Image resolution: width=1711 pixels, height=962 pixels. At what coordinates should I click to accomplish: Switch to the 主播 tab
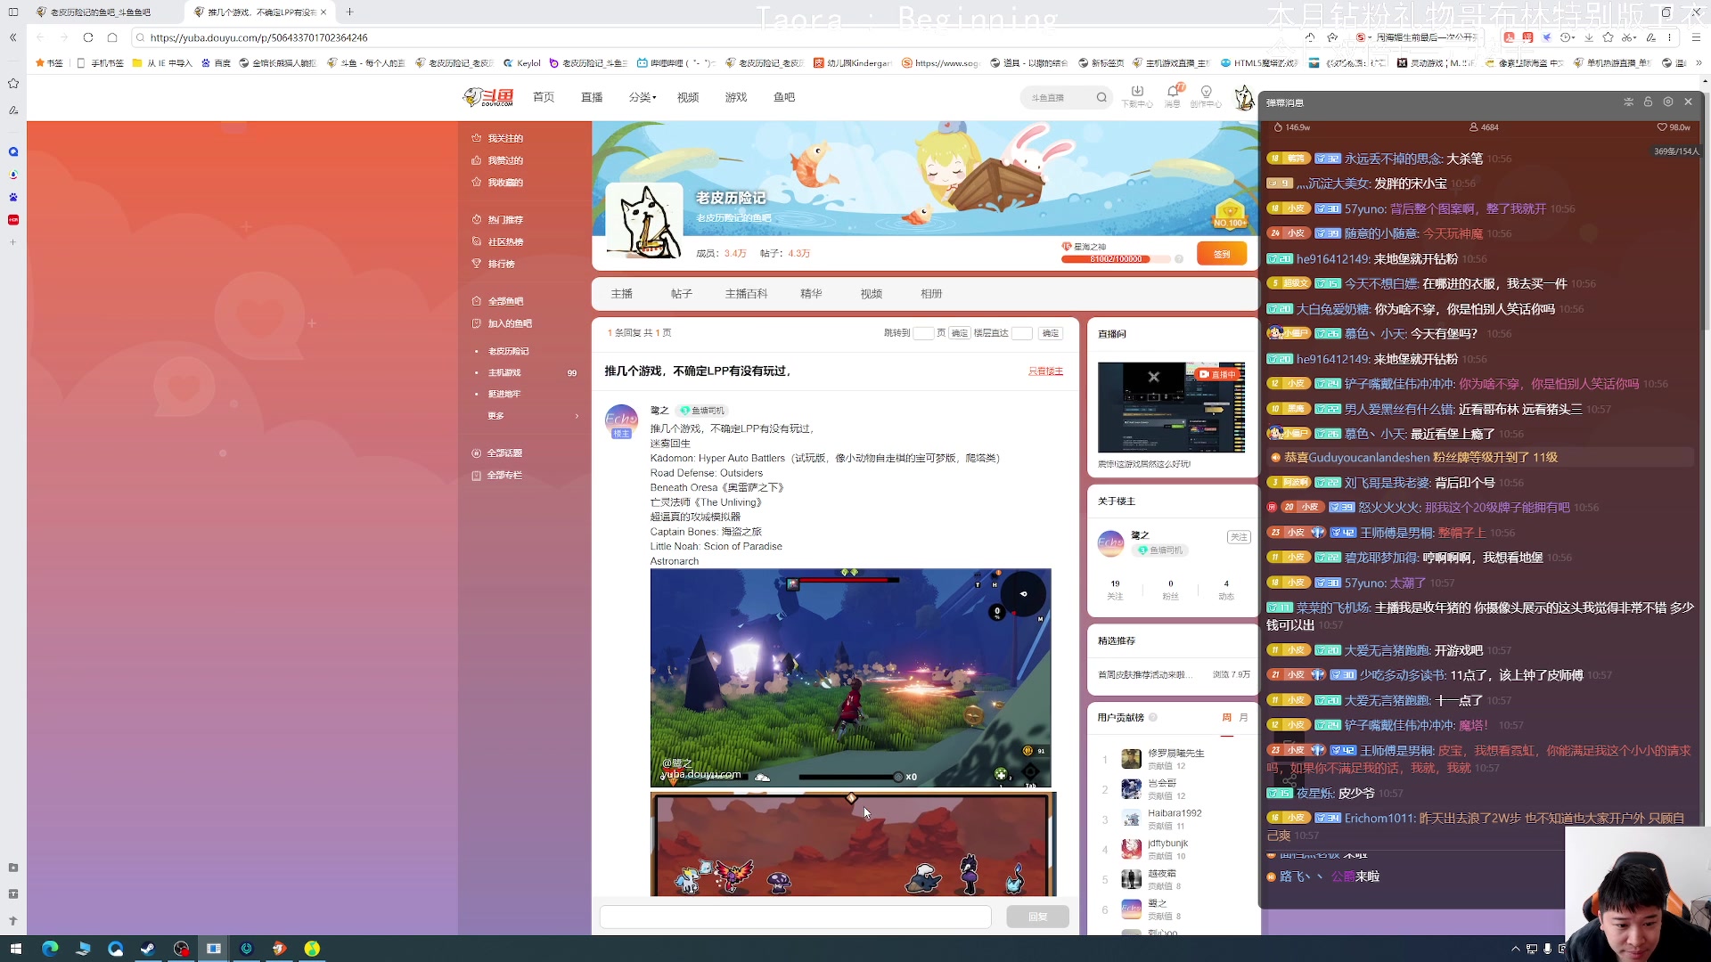click(x=622, y=293)
